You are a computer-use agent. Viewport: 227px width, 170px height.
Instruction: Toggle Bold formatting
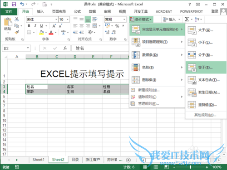(29, 26)
